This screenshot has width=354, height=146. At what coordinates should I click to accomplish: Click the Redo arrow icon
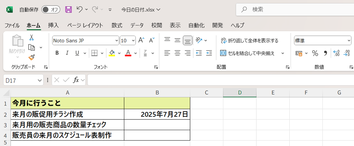[x=95, y=9]
